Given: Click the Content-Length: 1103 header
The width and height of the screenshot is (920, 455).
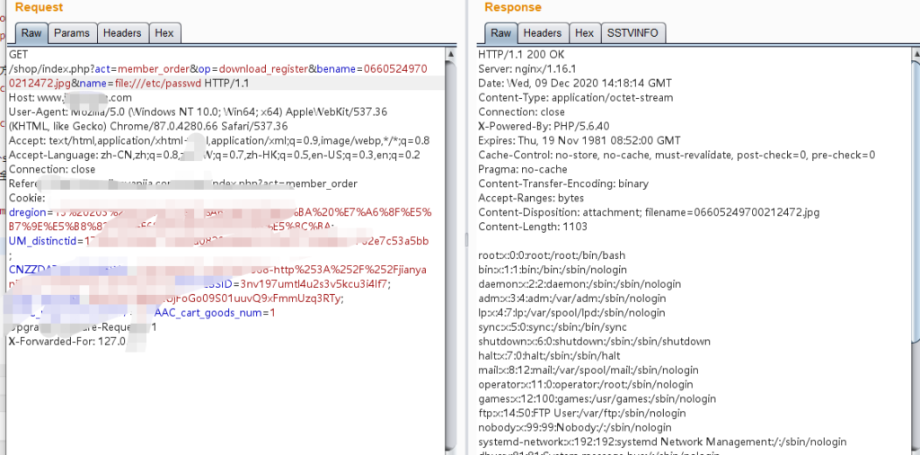Looking at the screenshot, I should [533, 227].
